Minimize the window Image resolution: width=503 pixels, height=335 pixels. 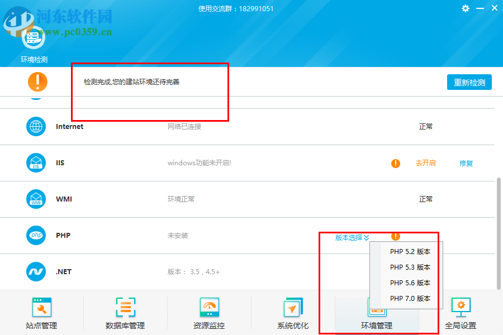tap(480, 8)
